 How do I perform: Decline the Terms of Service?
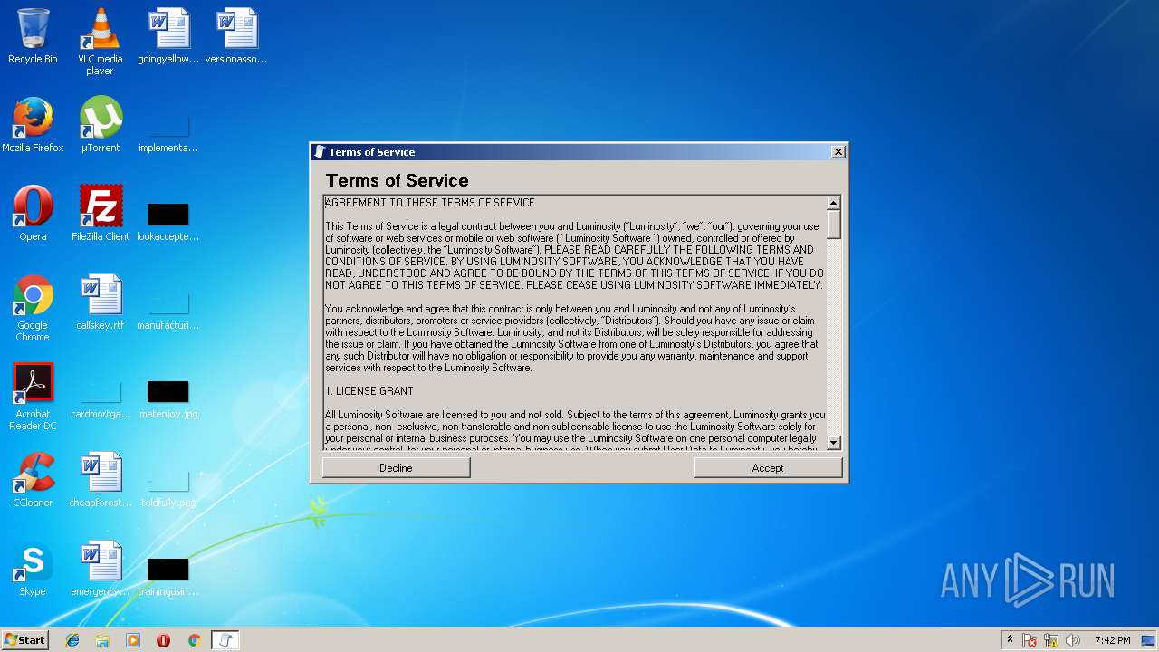click(x=396, y=467)
